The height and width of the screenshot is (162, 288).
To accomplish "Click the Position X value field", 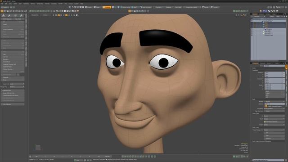I will coord(275,73).
